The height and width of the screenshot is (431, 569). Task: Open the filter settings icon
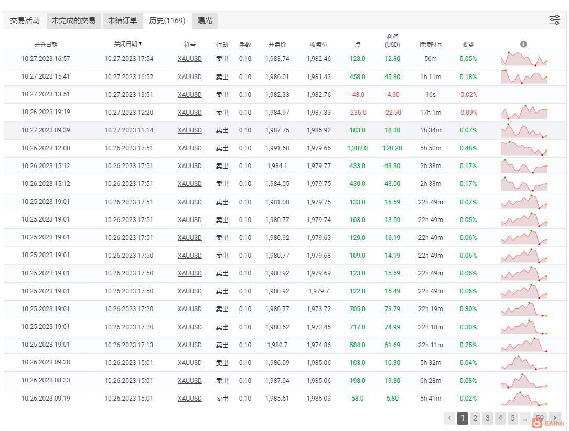(554, 20)
